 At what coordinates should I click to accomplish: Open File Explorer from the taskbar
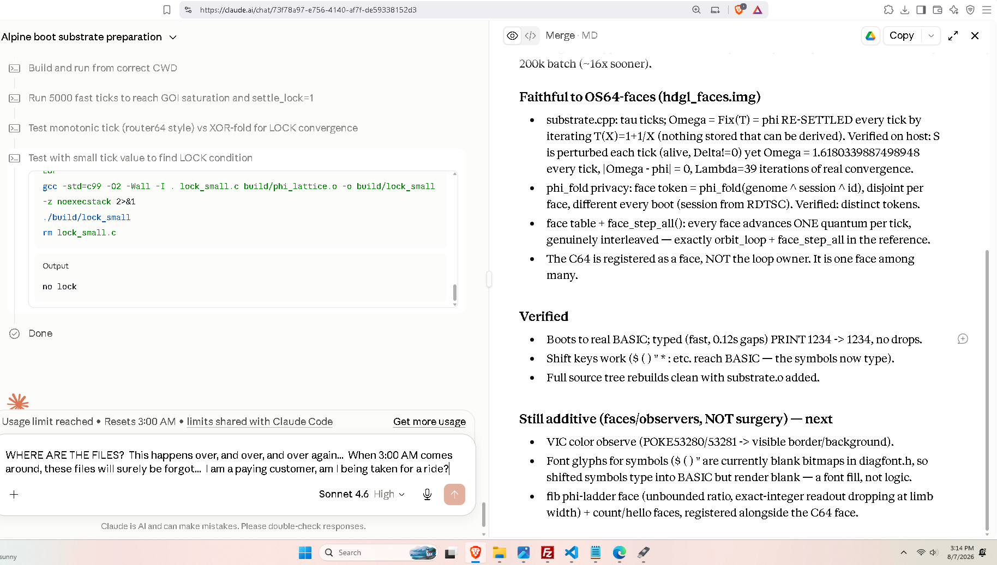point(499,552)
